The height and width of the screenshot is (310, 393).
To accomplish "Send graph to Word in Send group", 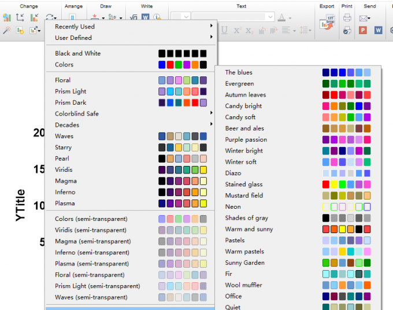I will point(378,30).
